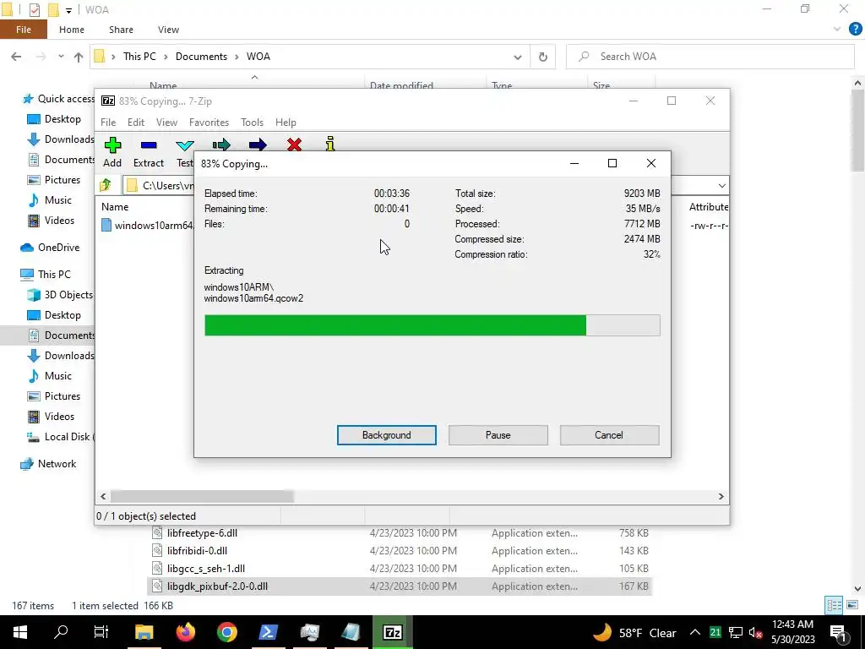Open the 7-Zip Edit menu
865x649 pixels.
point(136,123)
